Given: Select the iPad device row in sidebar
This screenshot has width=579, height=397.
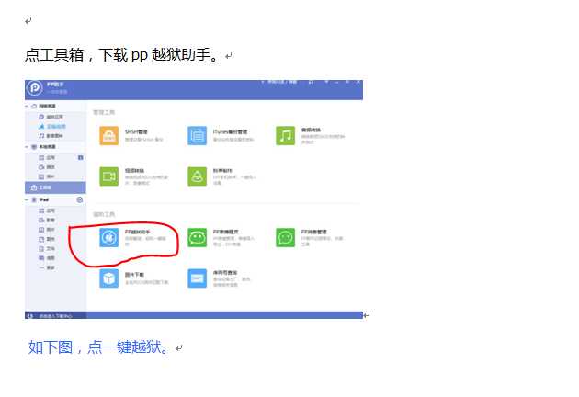Looking at the screenshot, I should point(55,199).
